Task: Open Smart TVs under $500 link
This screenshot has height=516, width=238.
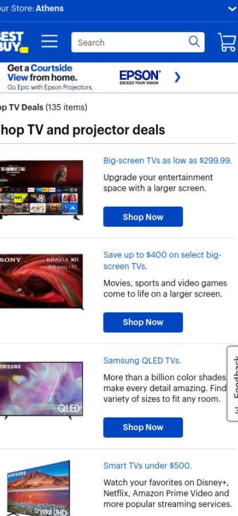Action: pyautogui.click(x=147, y=466)
